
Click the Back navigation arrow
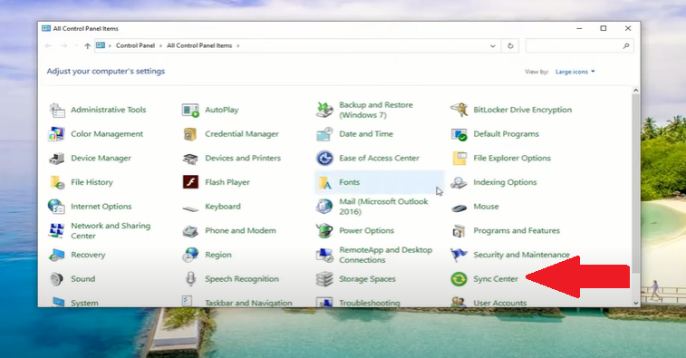click(48, 46)
